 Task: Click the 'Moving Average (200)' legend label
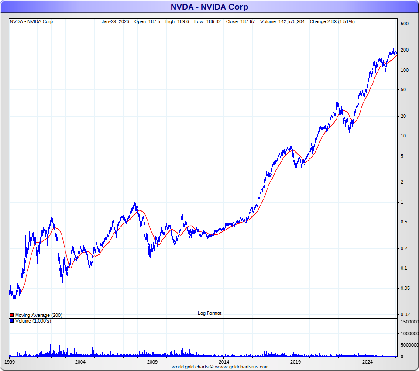tap(39, 315)
